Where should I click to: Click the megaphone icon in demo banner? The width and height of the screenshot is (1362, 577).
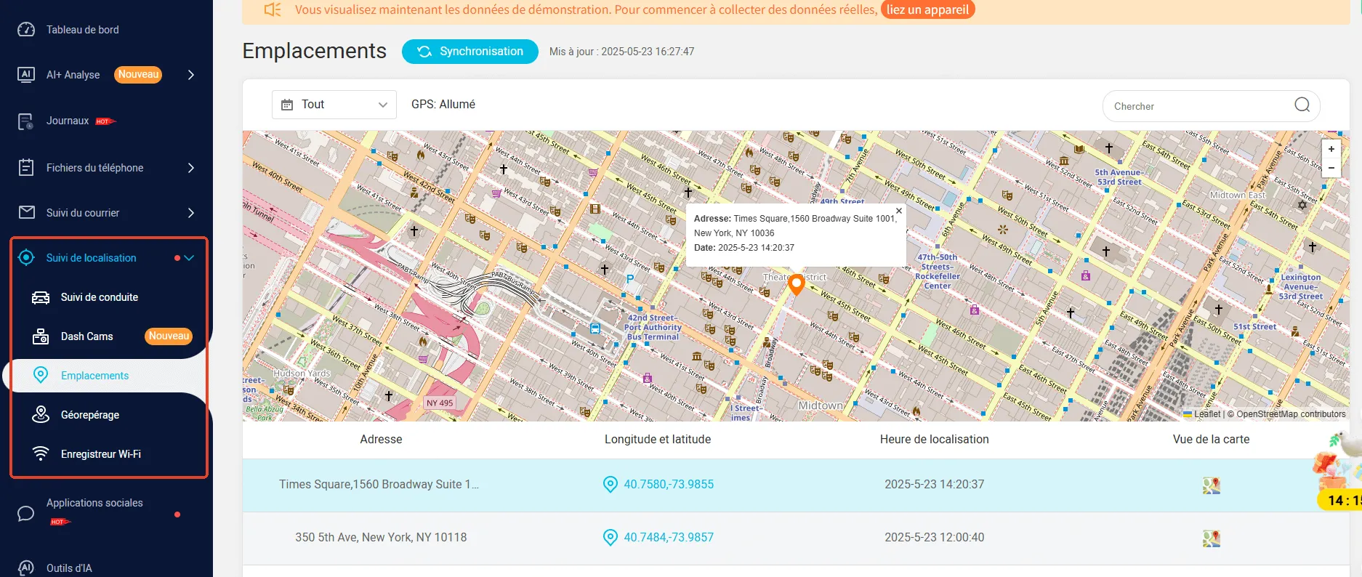click(273, 9)
